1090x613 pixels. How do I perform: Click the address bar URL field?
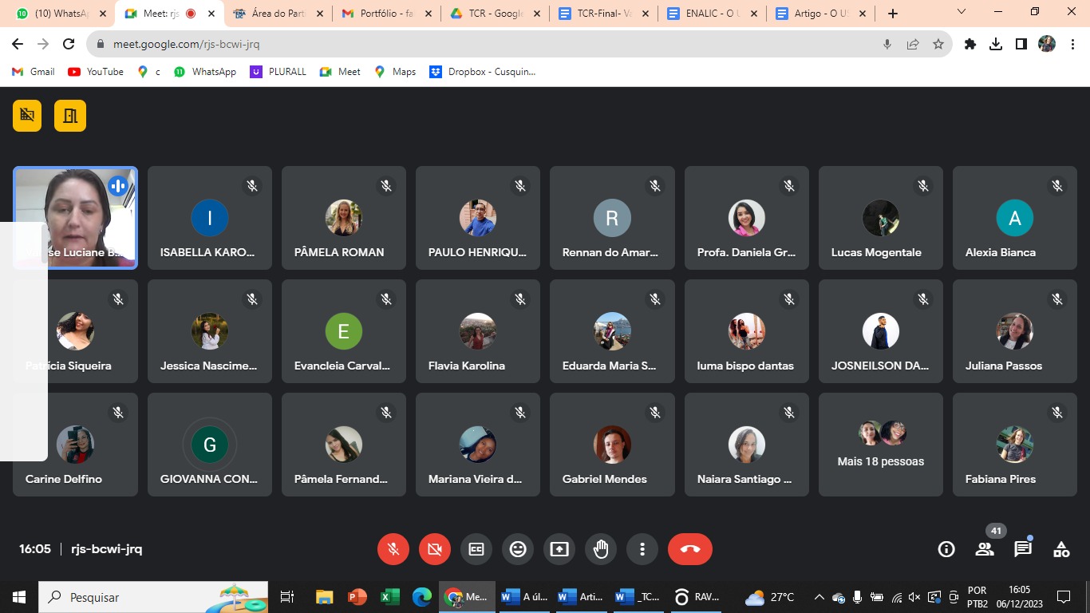click(x=479, y=45)
